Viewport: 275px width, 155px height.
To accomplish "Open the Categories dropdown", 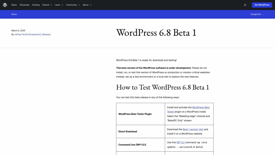I will coord(256,14).
